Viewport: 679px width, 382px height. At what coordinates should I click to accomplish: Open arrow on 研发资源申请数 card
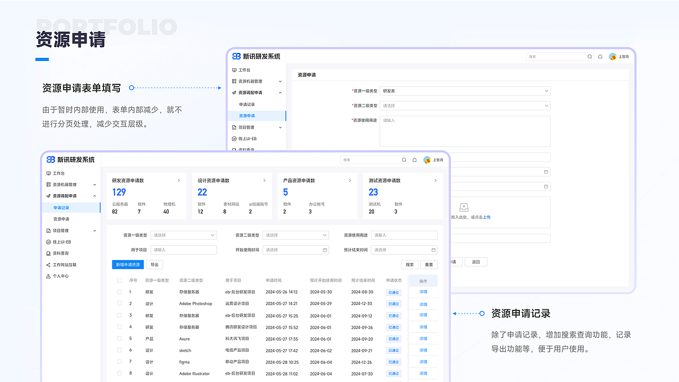pos(179,180)
